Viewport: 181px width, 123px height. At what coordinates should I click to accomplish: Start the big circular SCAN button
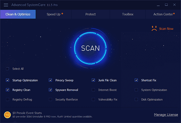pyautogui.click(x=90, y=48)
